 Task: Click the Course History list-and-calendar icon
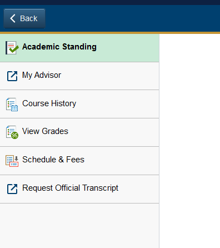tap(12, 105)
